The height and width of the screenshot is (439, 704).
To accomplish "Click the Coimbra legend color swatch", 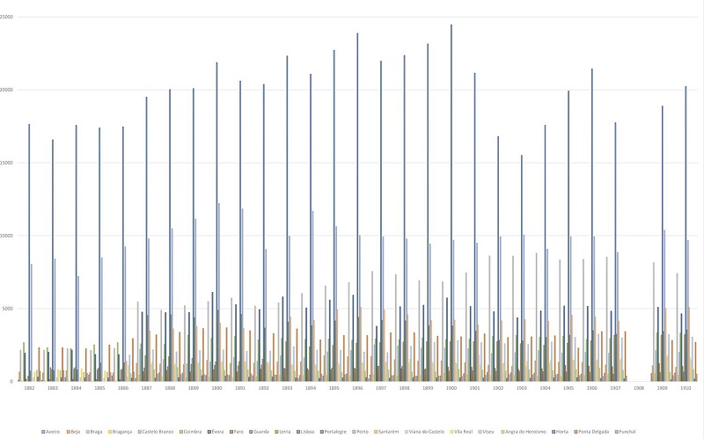I will pos(181,432).
